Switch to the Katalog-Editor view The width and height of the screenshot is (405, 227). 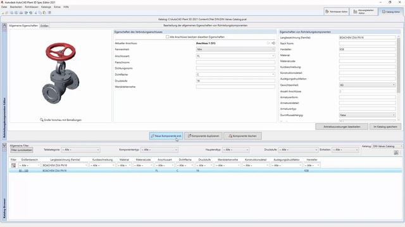click(391, 11)
